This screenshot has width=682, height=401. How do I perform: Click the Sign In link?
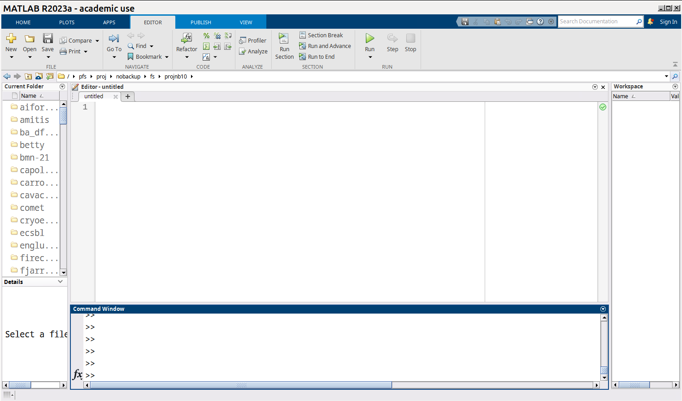click(x=668, y=22)
